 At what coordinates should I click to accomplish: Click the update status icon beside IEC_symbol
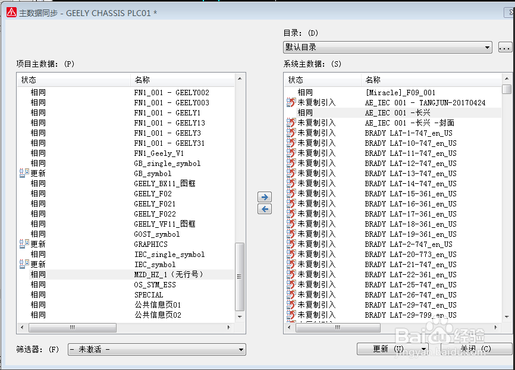click(x=24, y=264)
